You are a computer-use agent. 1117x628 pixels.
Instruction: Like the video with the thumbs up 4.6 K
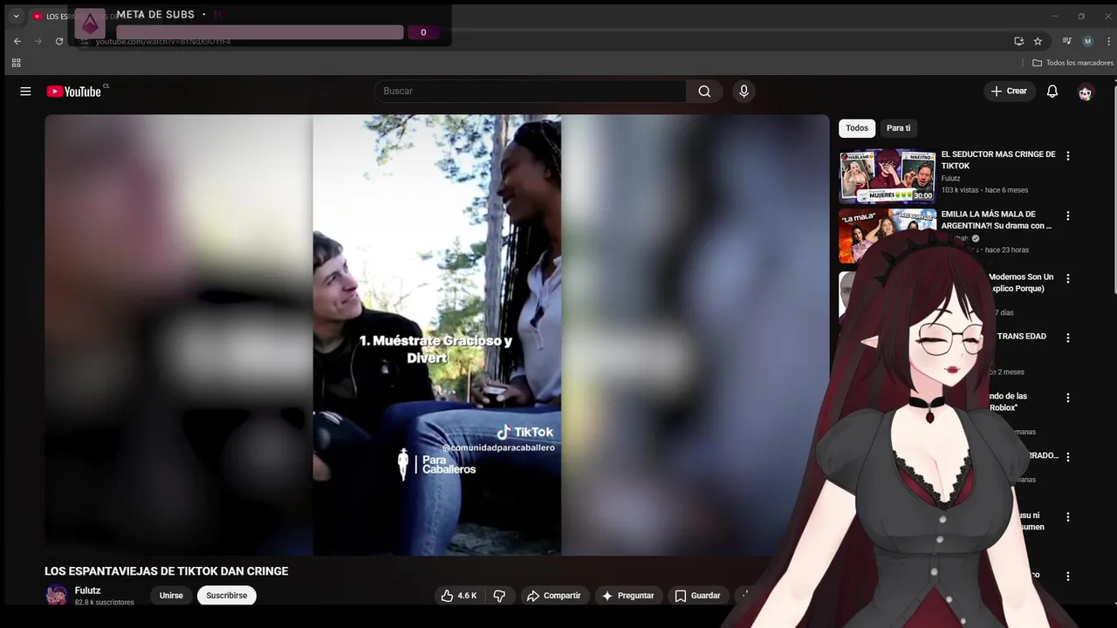point(458,596)
